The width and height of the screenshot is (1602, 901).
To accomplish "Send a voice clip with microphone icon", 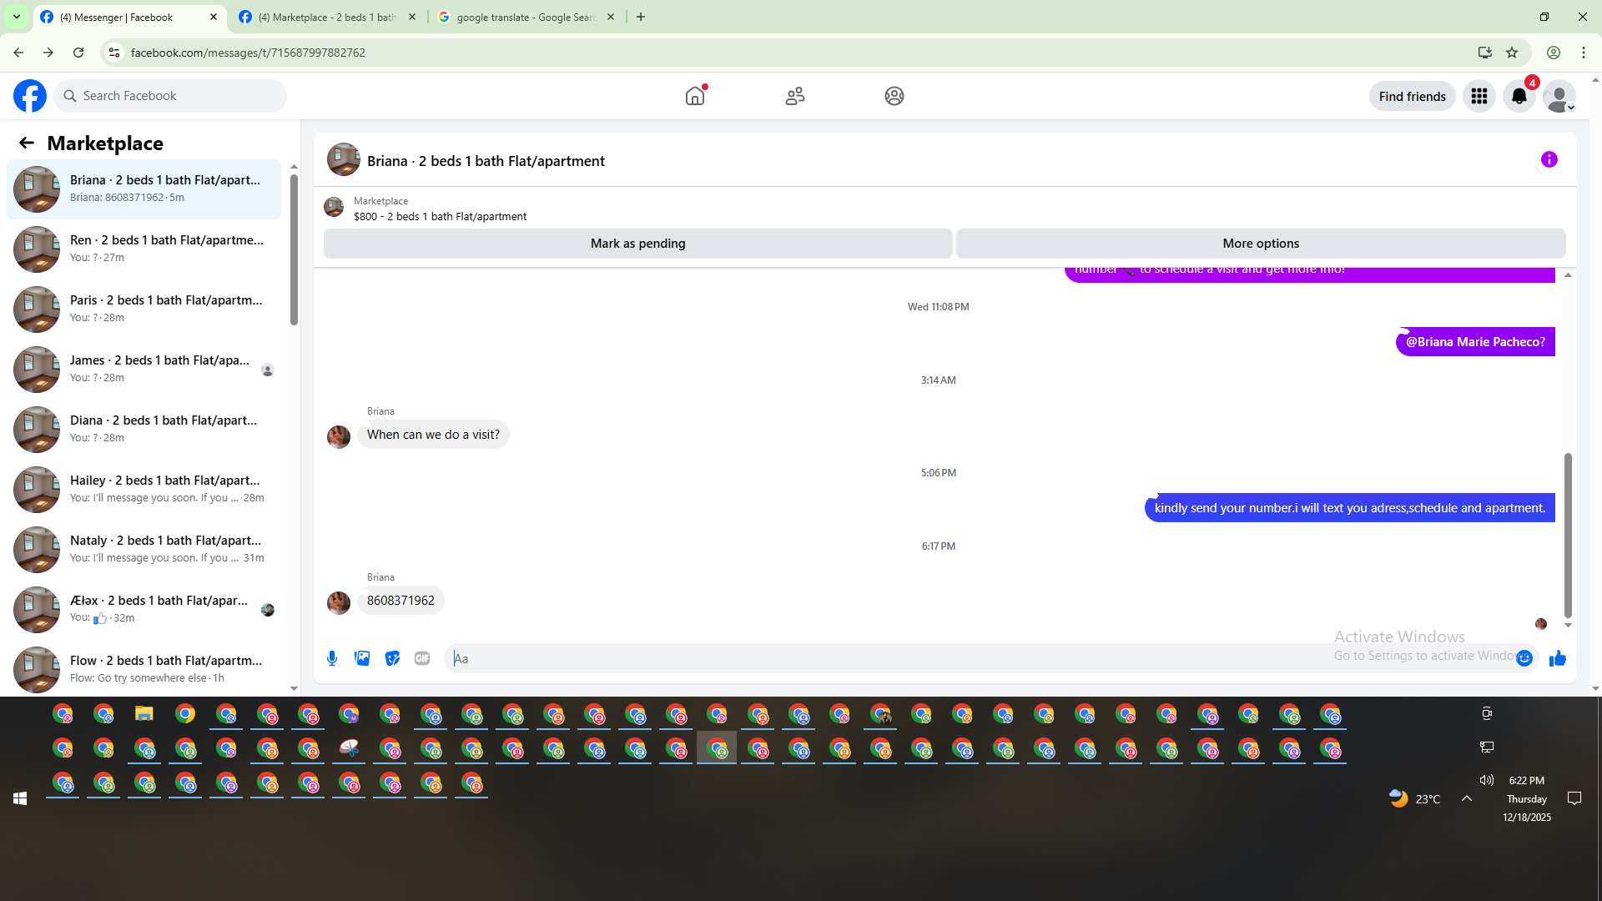I will (332, 658).
